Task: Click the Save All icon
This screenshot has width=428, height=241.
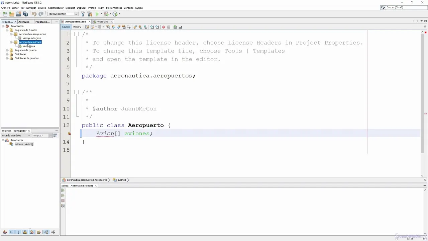Action: (x=25, y=14)
